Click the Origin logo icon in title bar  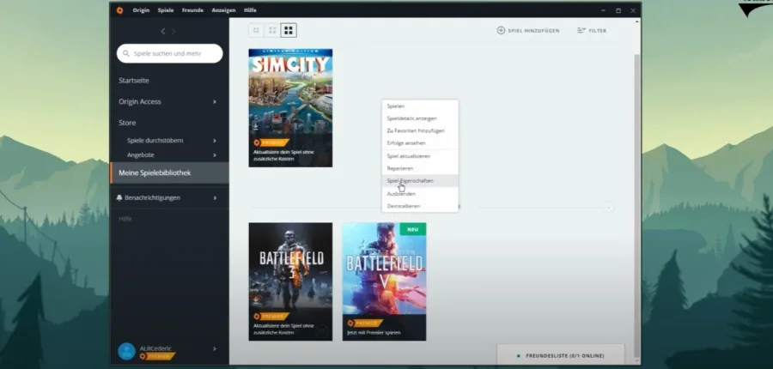coord(119,9)
